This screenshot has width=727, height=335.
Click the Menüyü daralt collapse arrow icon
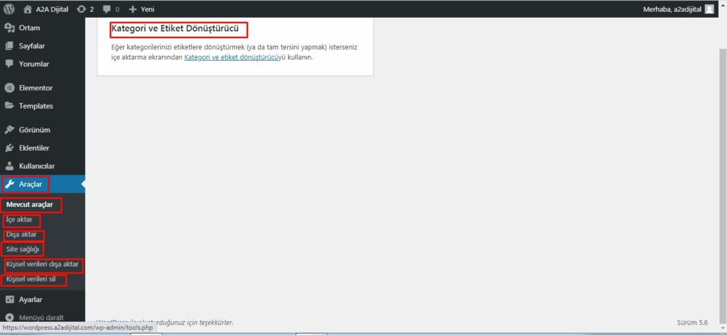[9, 317]
